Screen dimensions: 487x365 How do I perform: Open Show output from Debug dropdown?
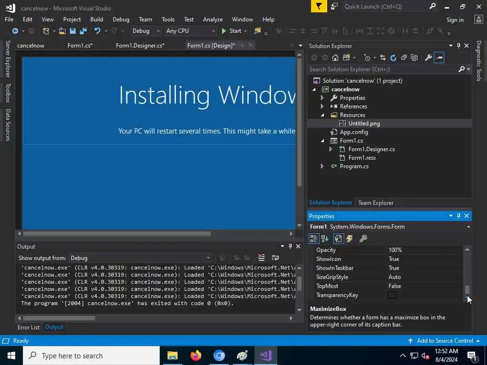click(x=140, y=258)
